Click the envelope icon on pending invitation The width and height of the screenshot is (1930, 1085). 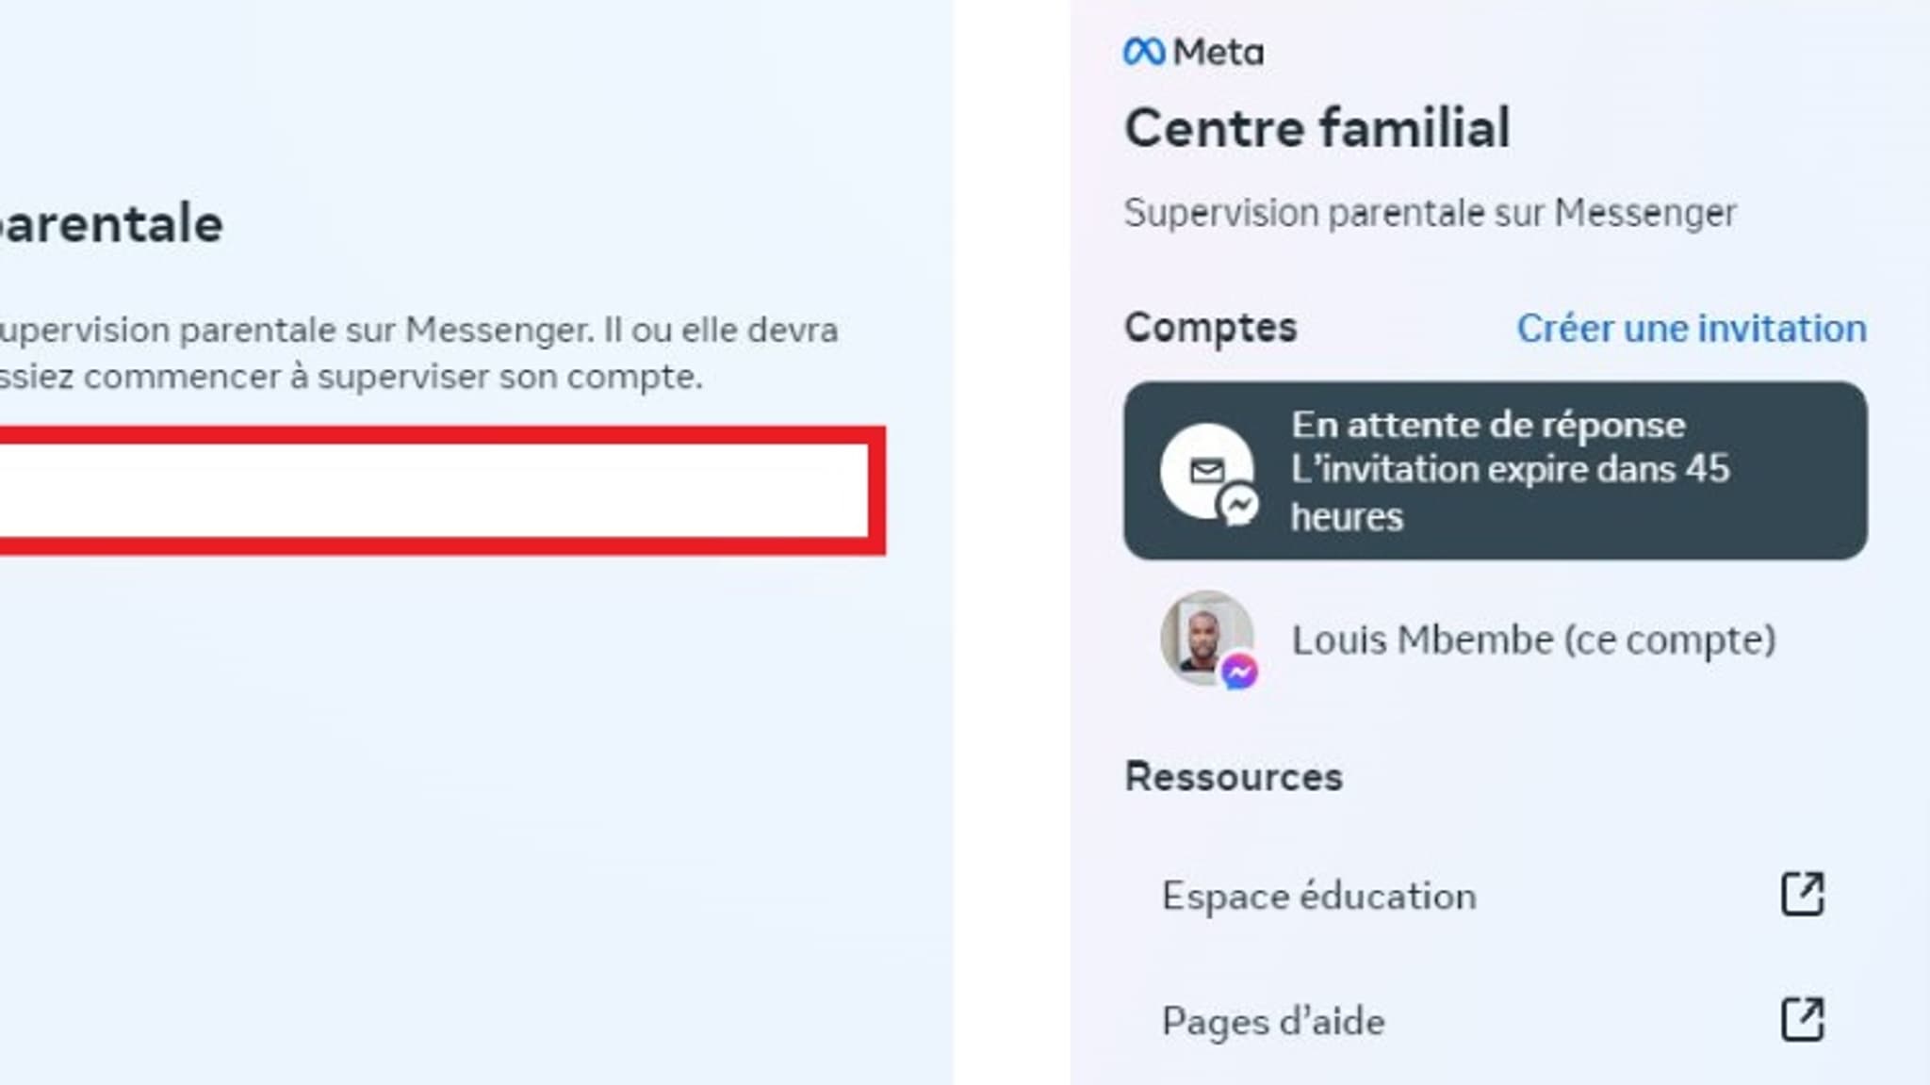point(1207,470)
